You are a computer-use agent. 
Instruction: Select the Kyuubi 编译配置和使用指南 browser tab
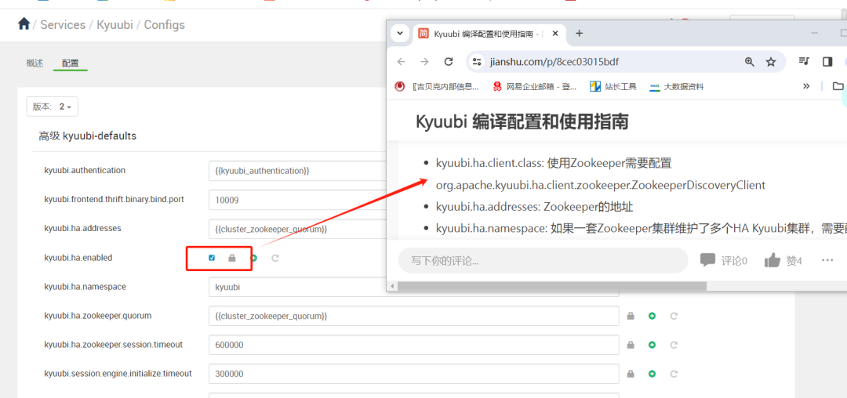point(489,34)
